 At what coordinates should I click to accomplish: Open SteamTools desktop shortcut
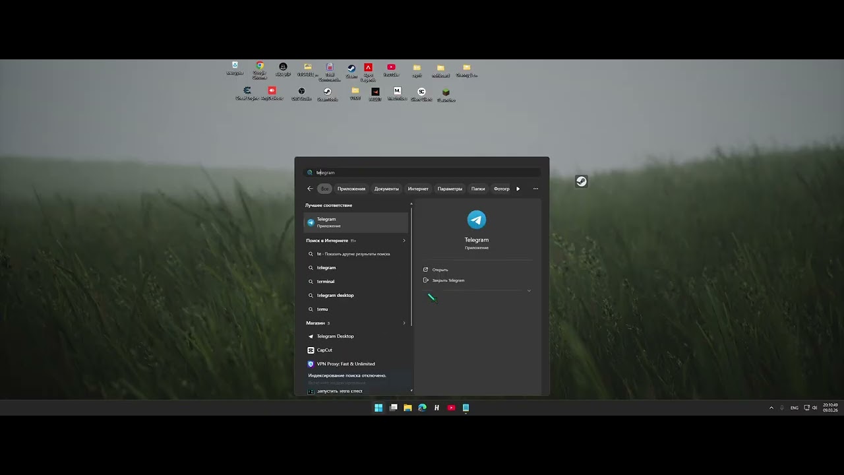pyautogui.click(x=327, y=94)
